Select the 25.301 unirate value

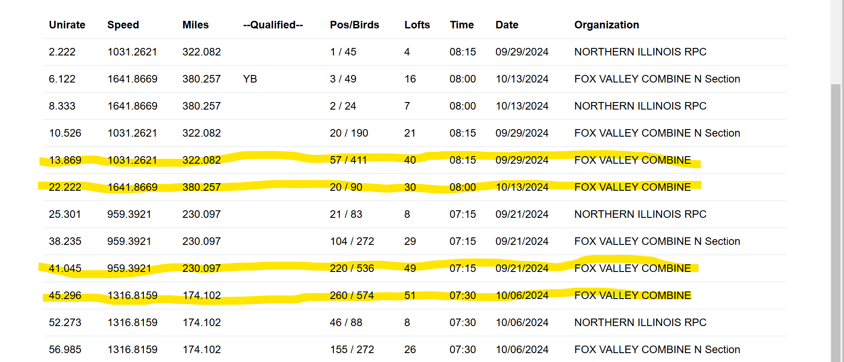[65, 214]
